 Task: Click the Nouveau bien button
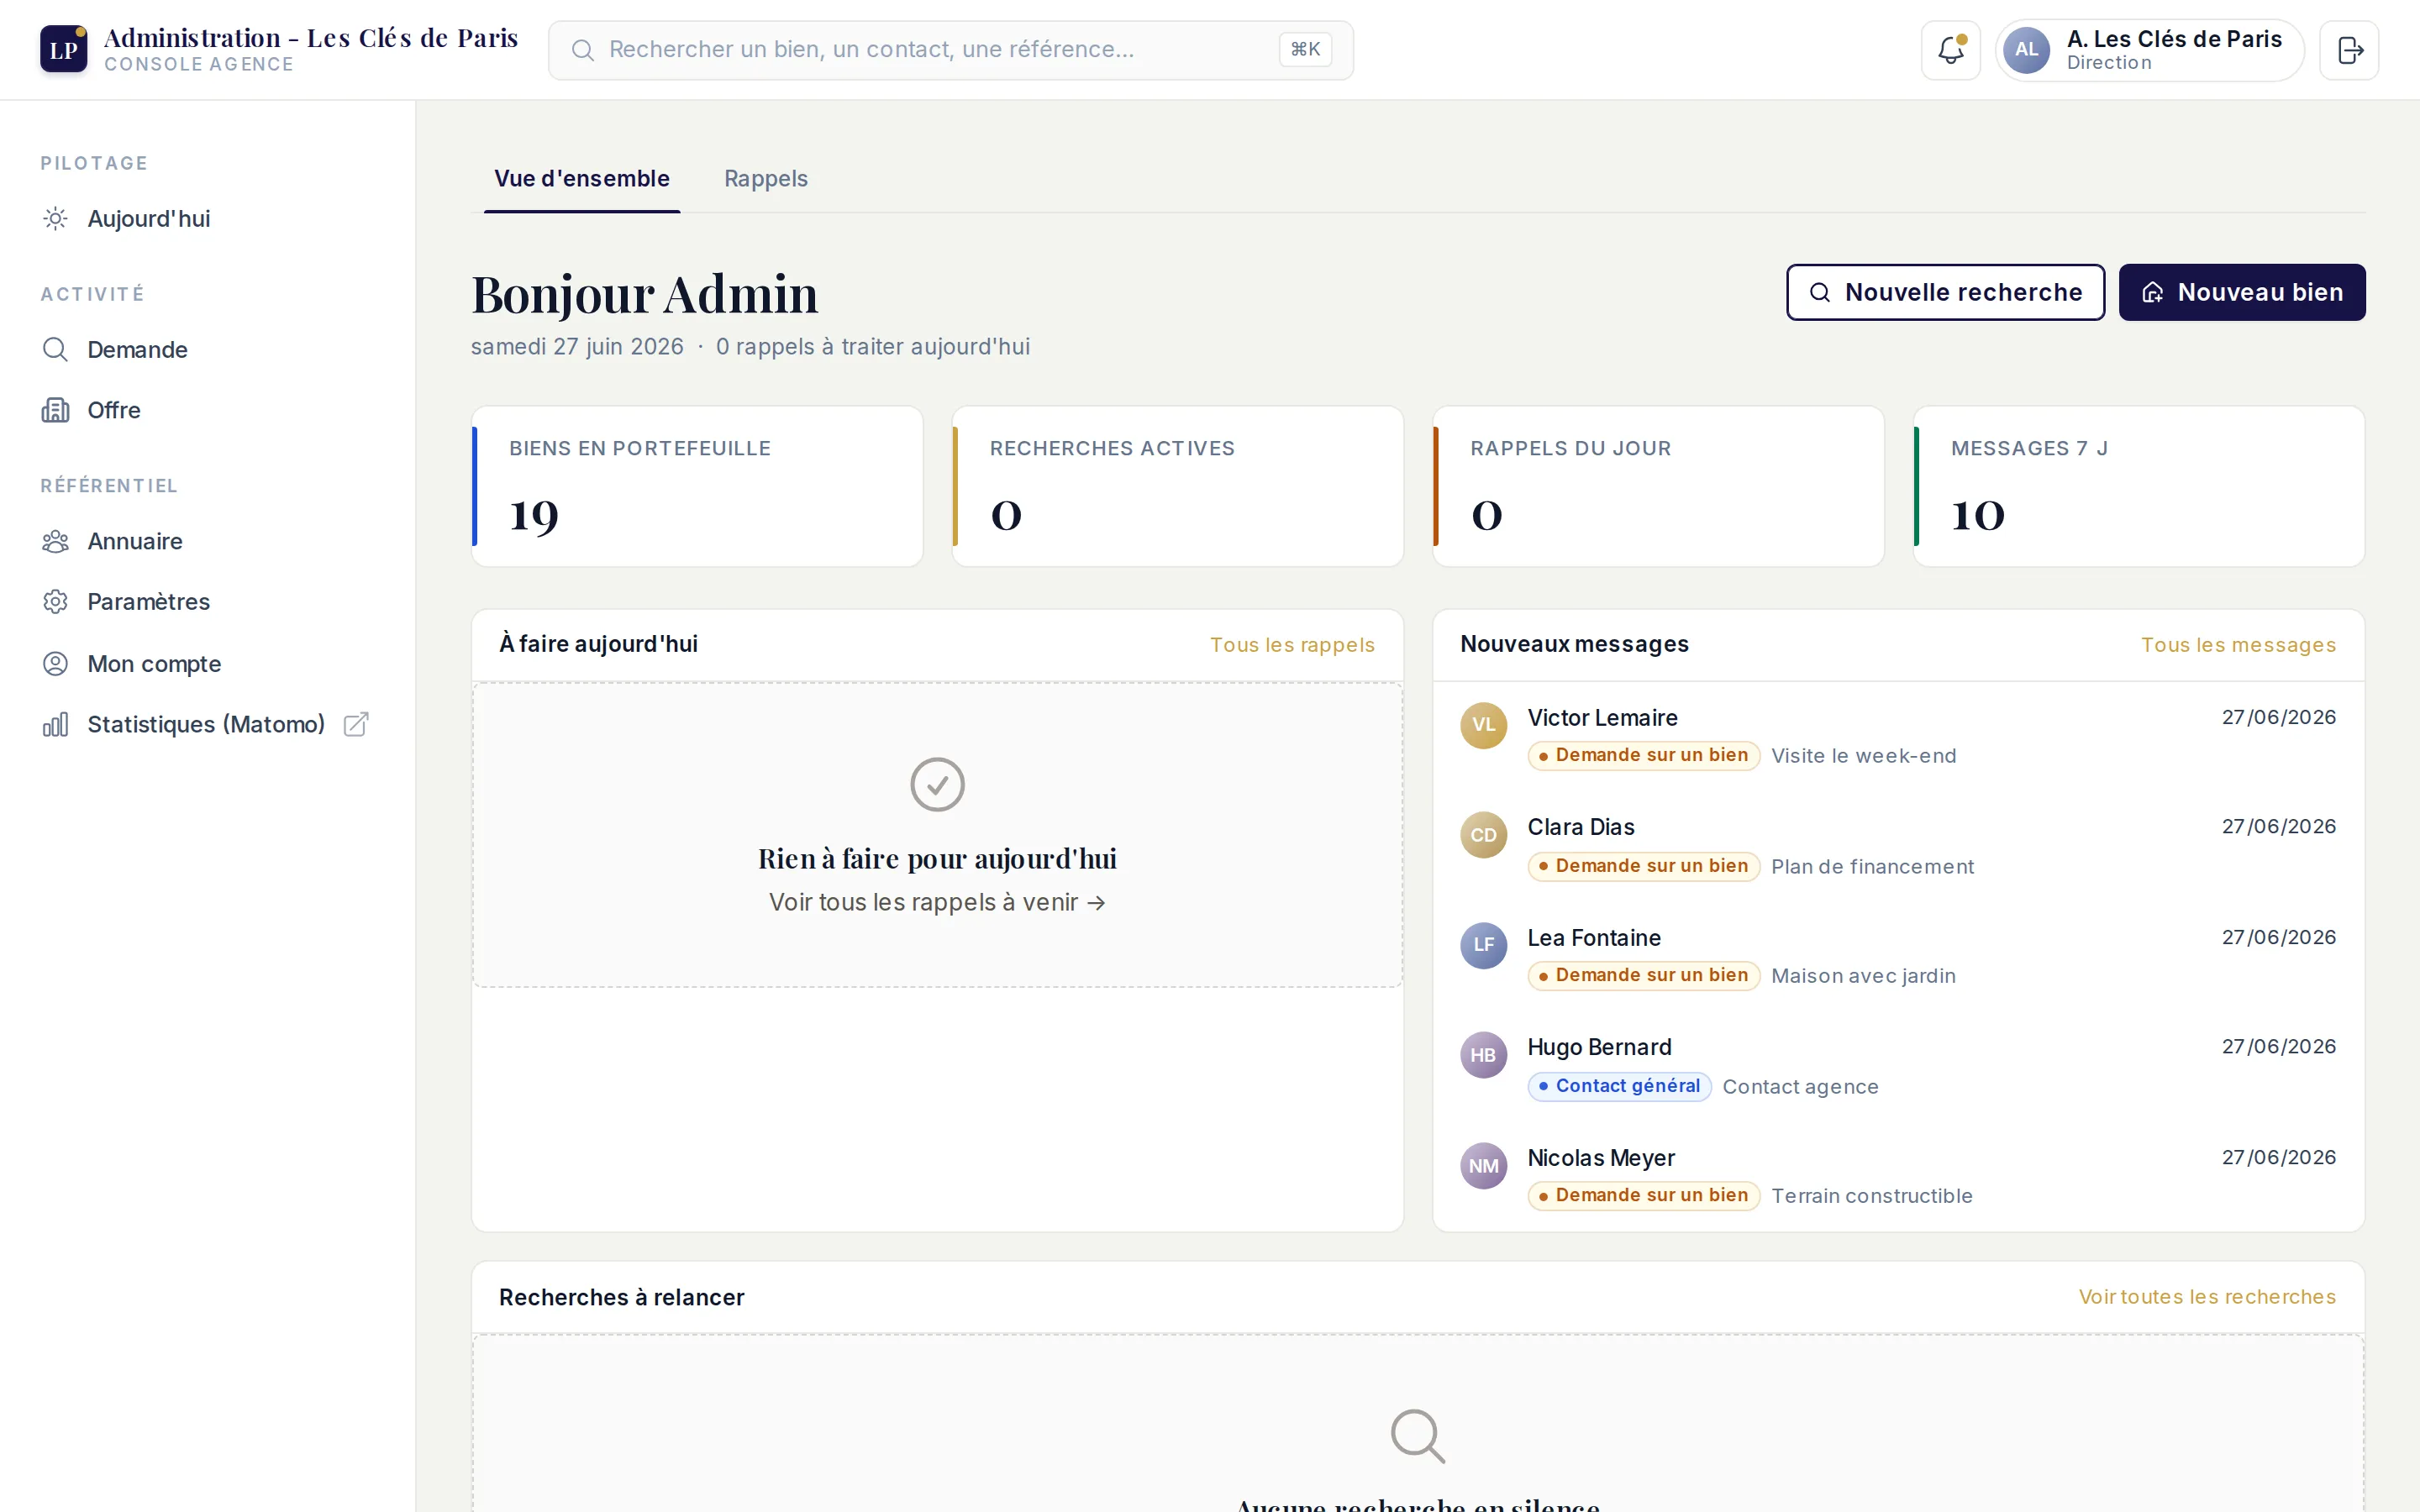click(2242, 292)
